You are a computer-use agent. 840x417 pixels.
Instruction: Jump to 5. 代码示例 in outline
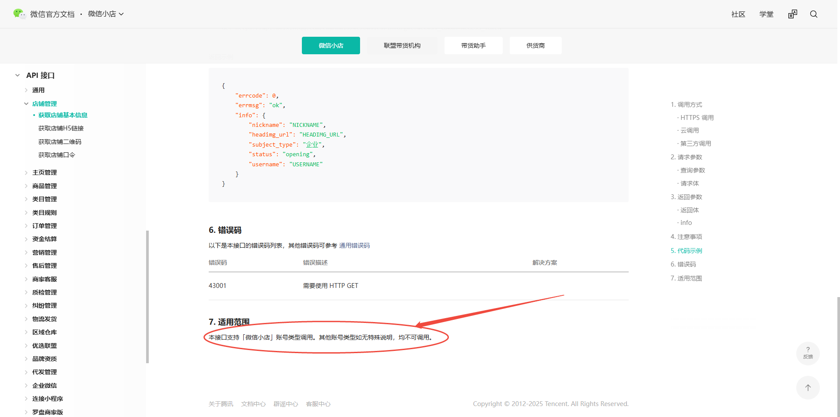click(x=686, y=251)
